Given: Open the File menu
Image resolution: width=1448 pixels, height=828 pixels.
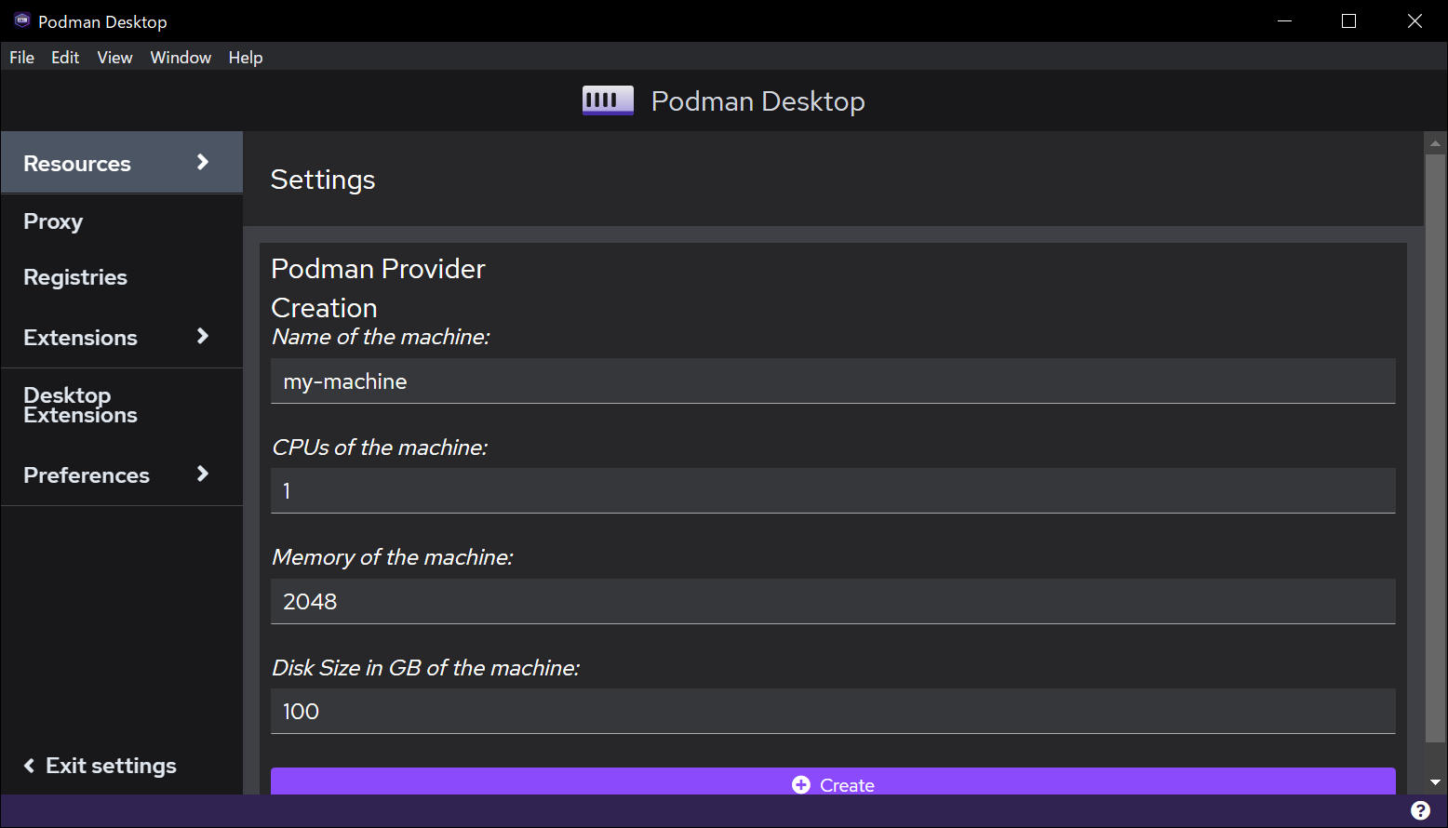Looking at the screenshot, I should pos(21,58).
